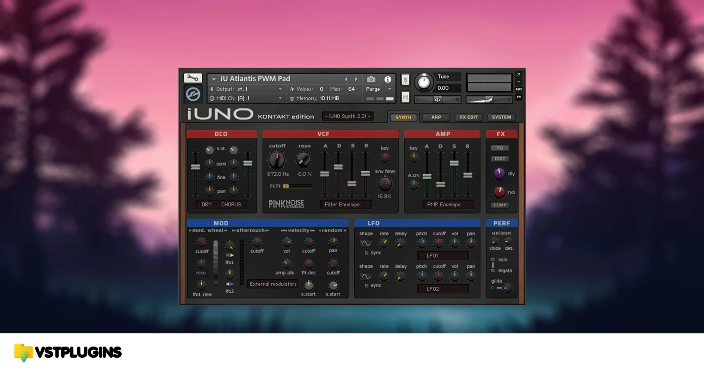The width and height of the screenshot is (704, 373).
Task: Open the iUNO Synth 2.21 preset menu
Action: tap(348, 116)
